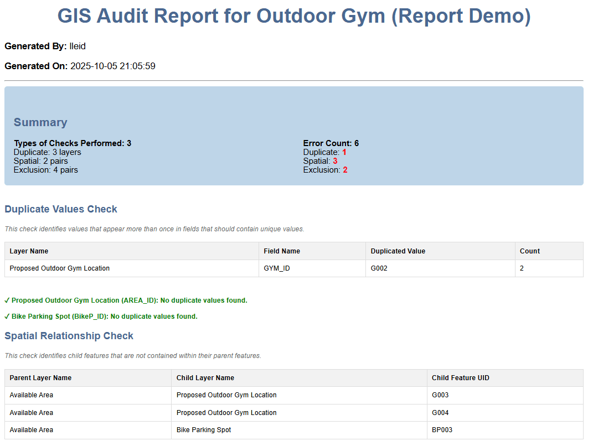The image size is (593, 446).
Task: Select 'Duplicate: 3 layers' summary line
Action: (47, 152)
